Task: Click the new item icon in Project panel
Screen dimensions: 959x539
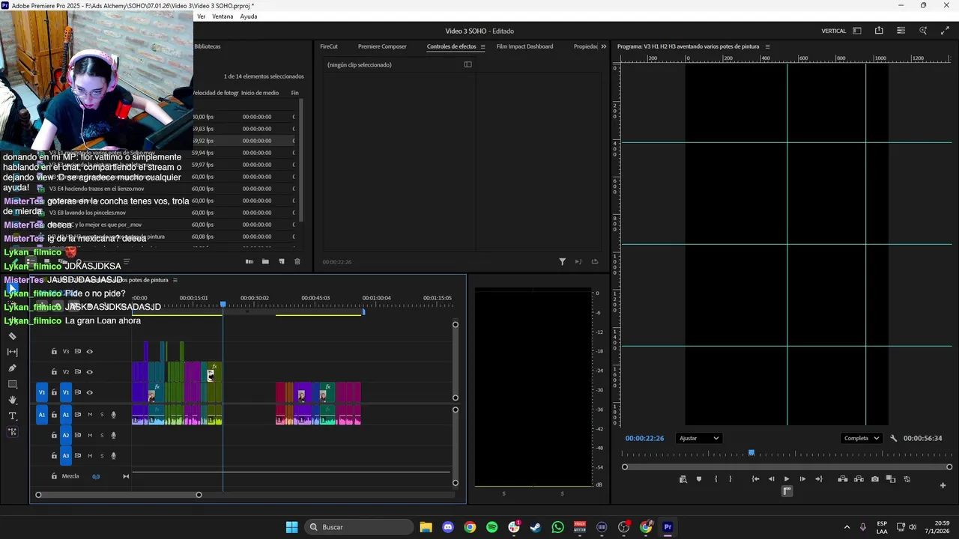Action: [282, 261]
